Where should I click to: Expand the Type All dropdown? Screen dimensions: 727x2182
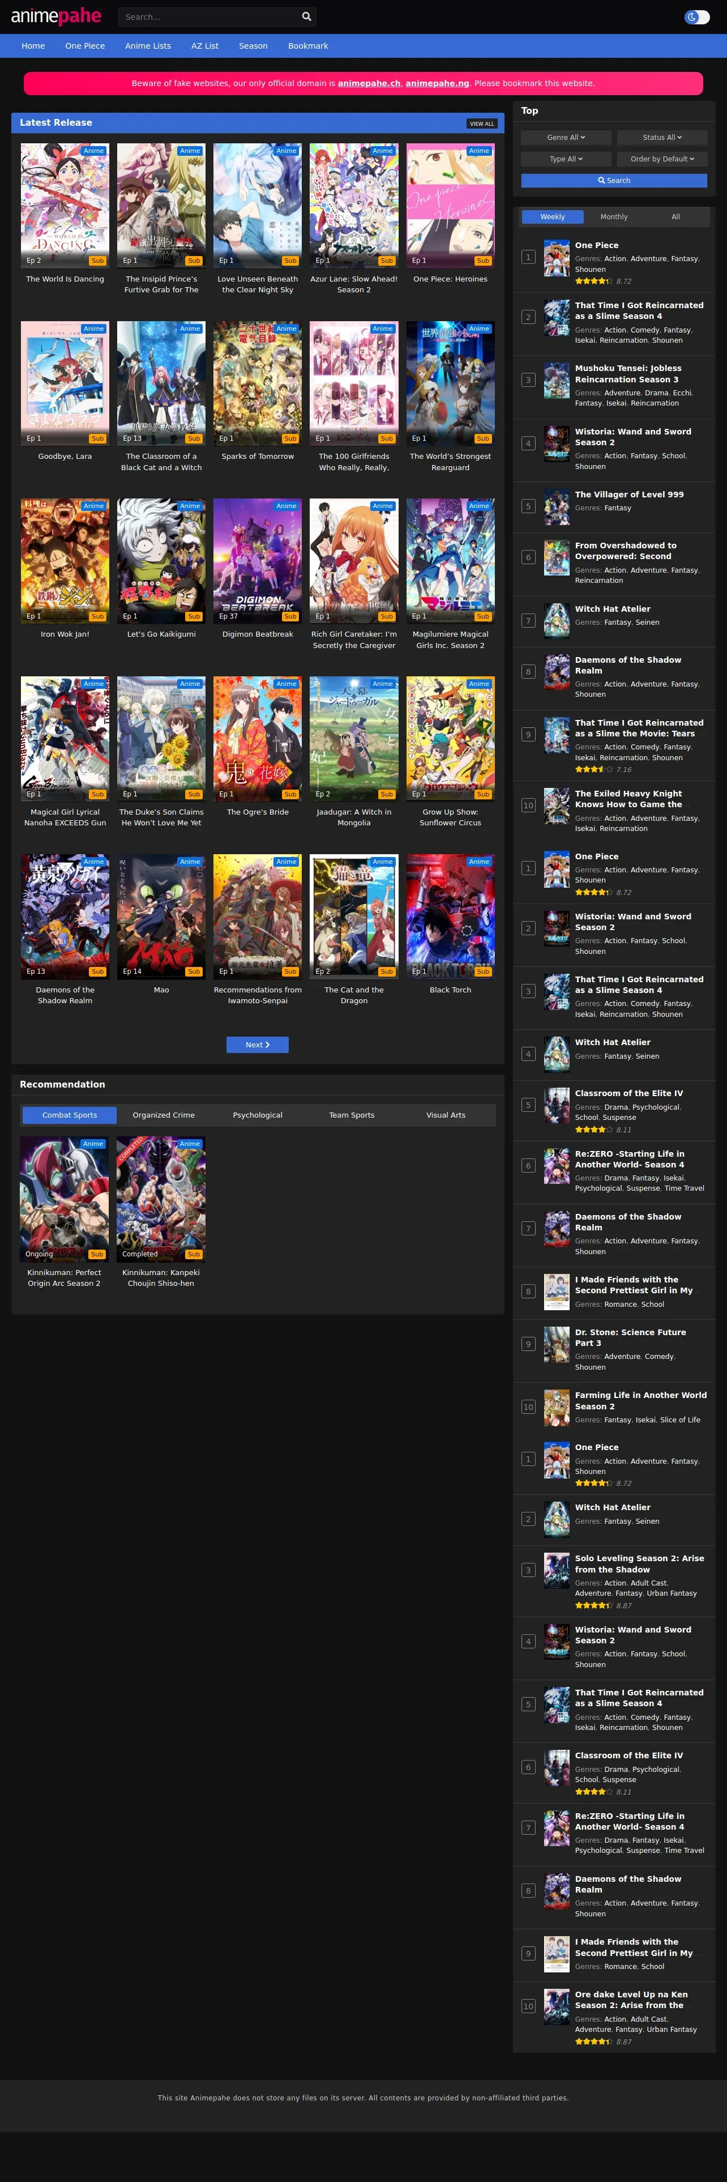tap(566, 159)
